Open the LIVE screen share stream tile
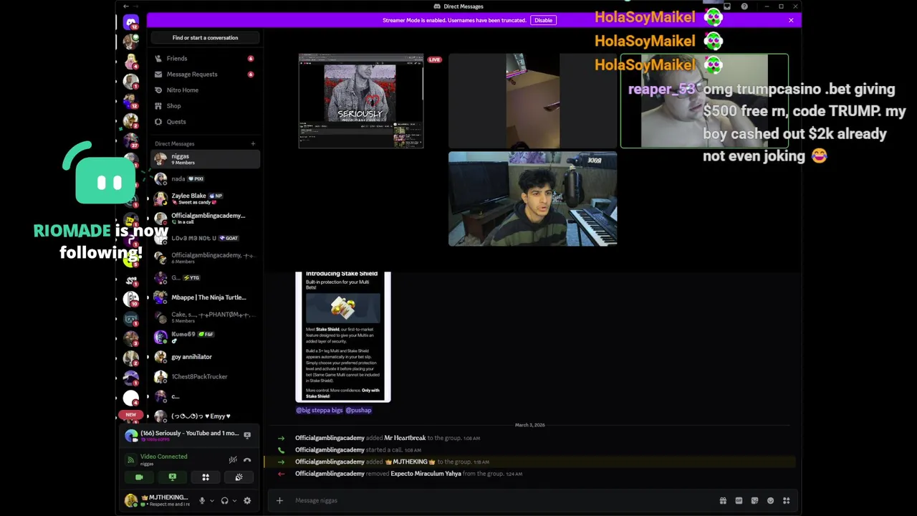The width and height of the screenshot is (917, 516). pyautogui.click(x=361, y=101)
